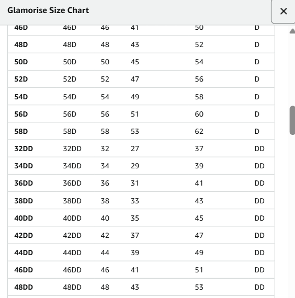Click bust value 62 in 58D row
Screen dimensions: 295x298
199,132
